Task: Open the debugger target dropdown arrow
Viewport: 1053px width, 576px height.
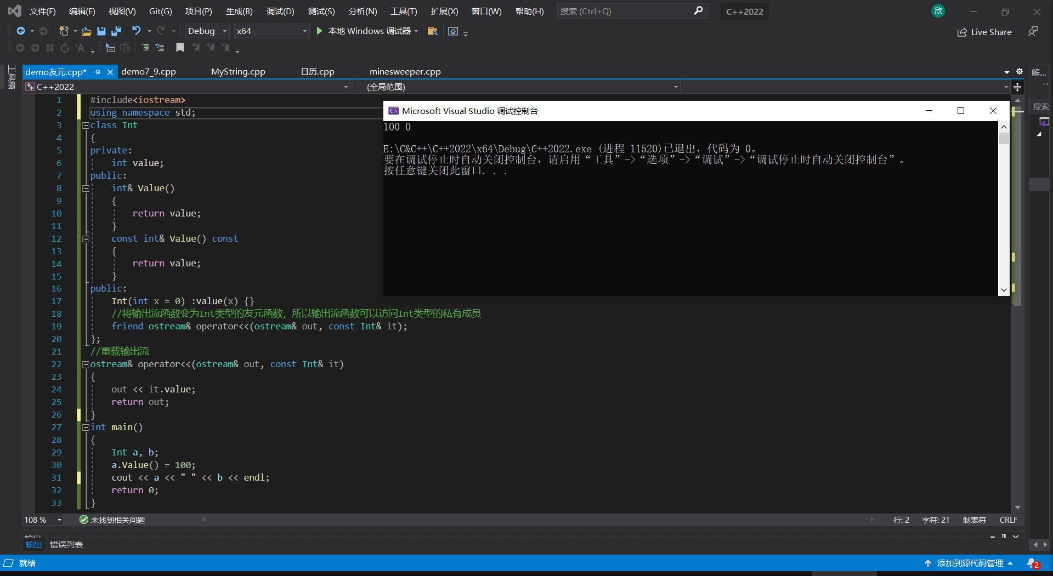Action: click(x=416, y=31)
